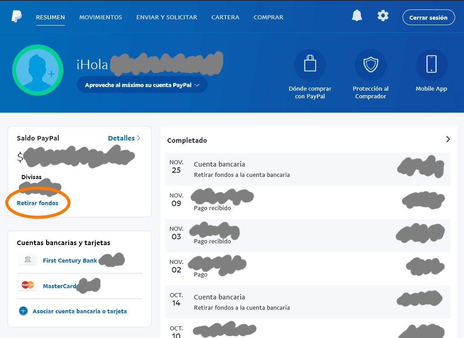Open the Detalles link for balance
Viewport: 464px width, 338px height.
(124, 138)
